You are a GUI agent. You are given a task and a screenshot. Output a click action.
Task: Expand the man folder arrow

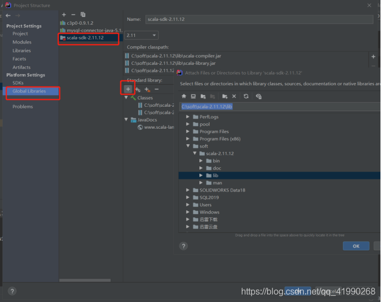point(201,183)
